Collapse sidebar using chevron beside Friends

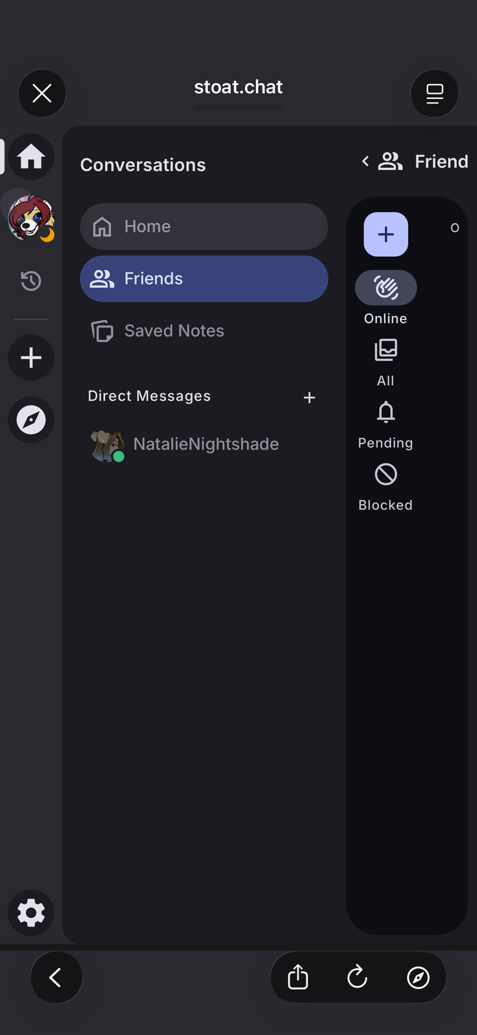(365, 161)
